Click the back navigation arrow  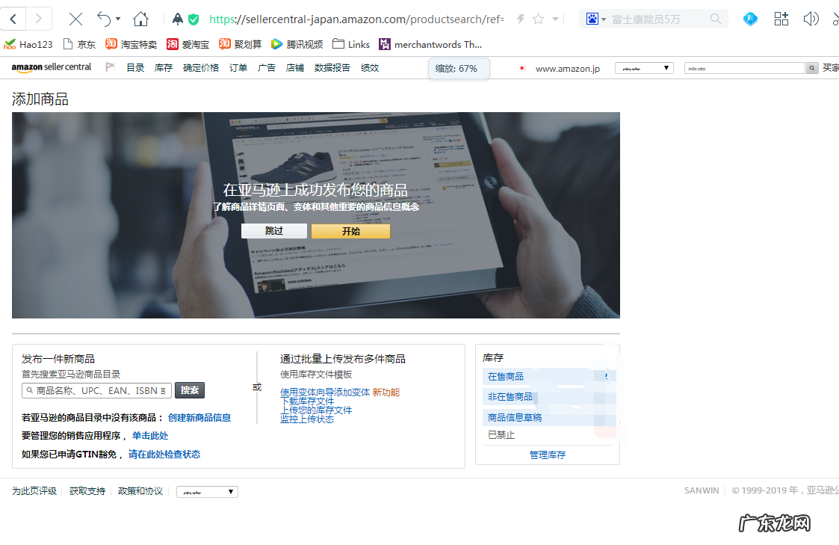pyautogui.click(x=13, y=19)
